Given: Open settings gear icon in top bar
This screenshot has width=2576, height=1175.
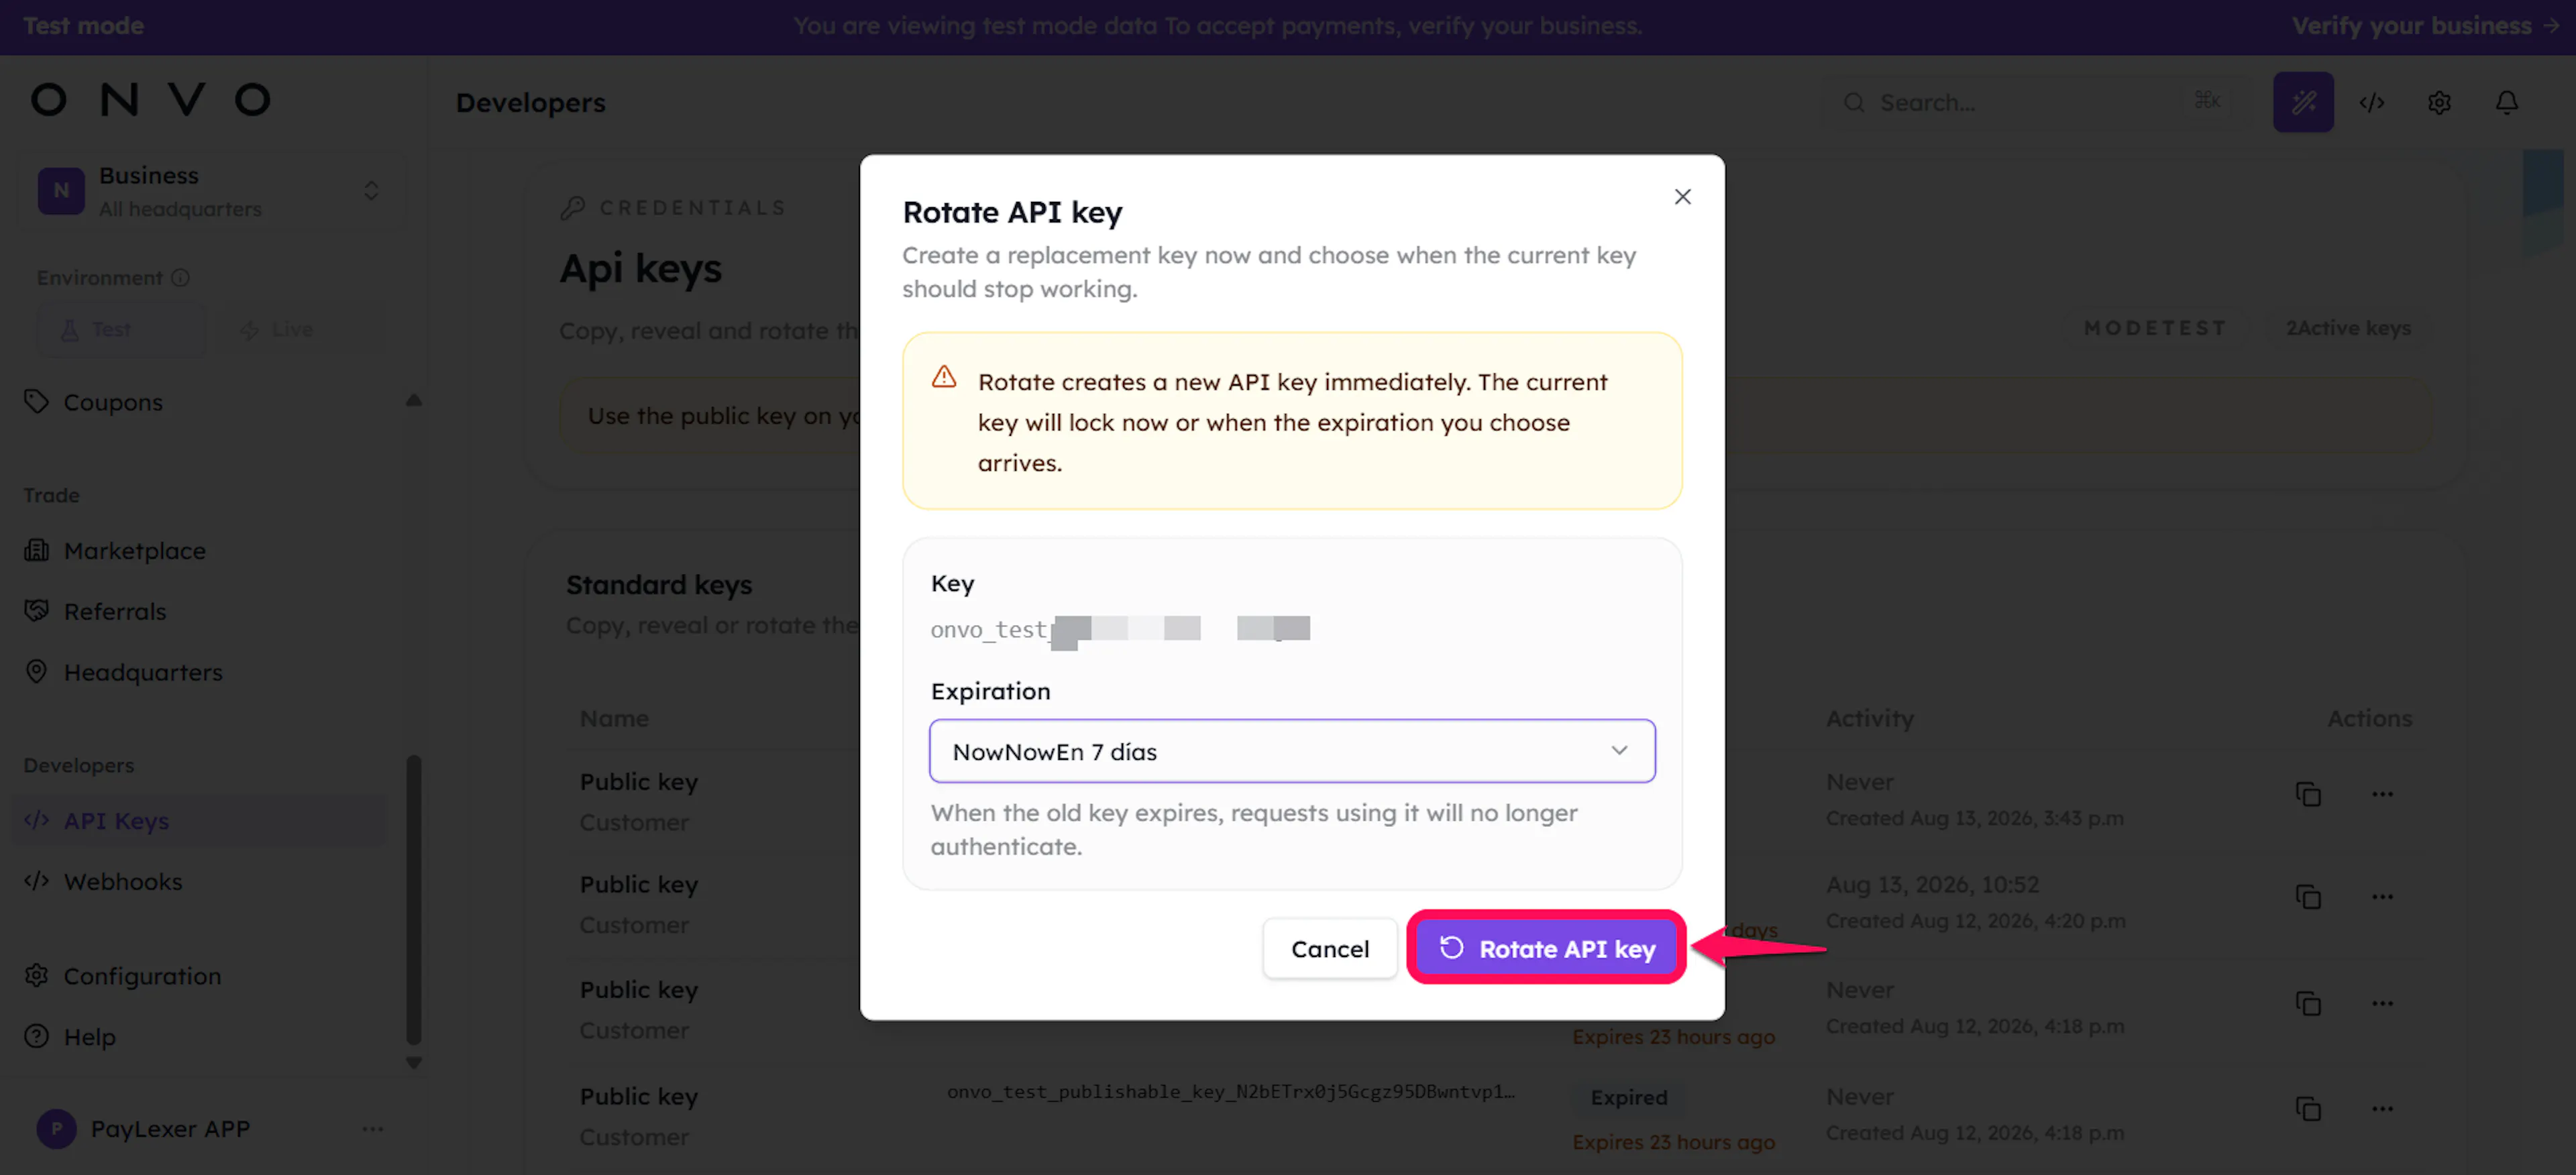Looking at the screenshot, I should [x=2439, y=102].
